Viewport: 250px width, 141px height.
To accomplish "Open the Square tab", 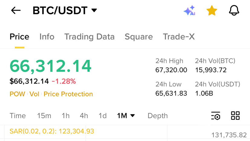I will (x=139, y=37).
